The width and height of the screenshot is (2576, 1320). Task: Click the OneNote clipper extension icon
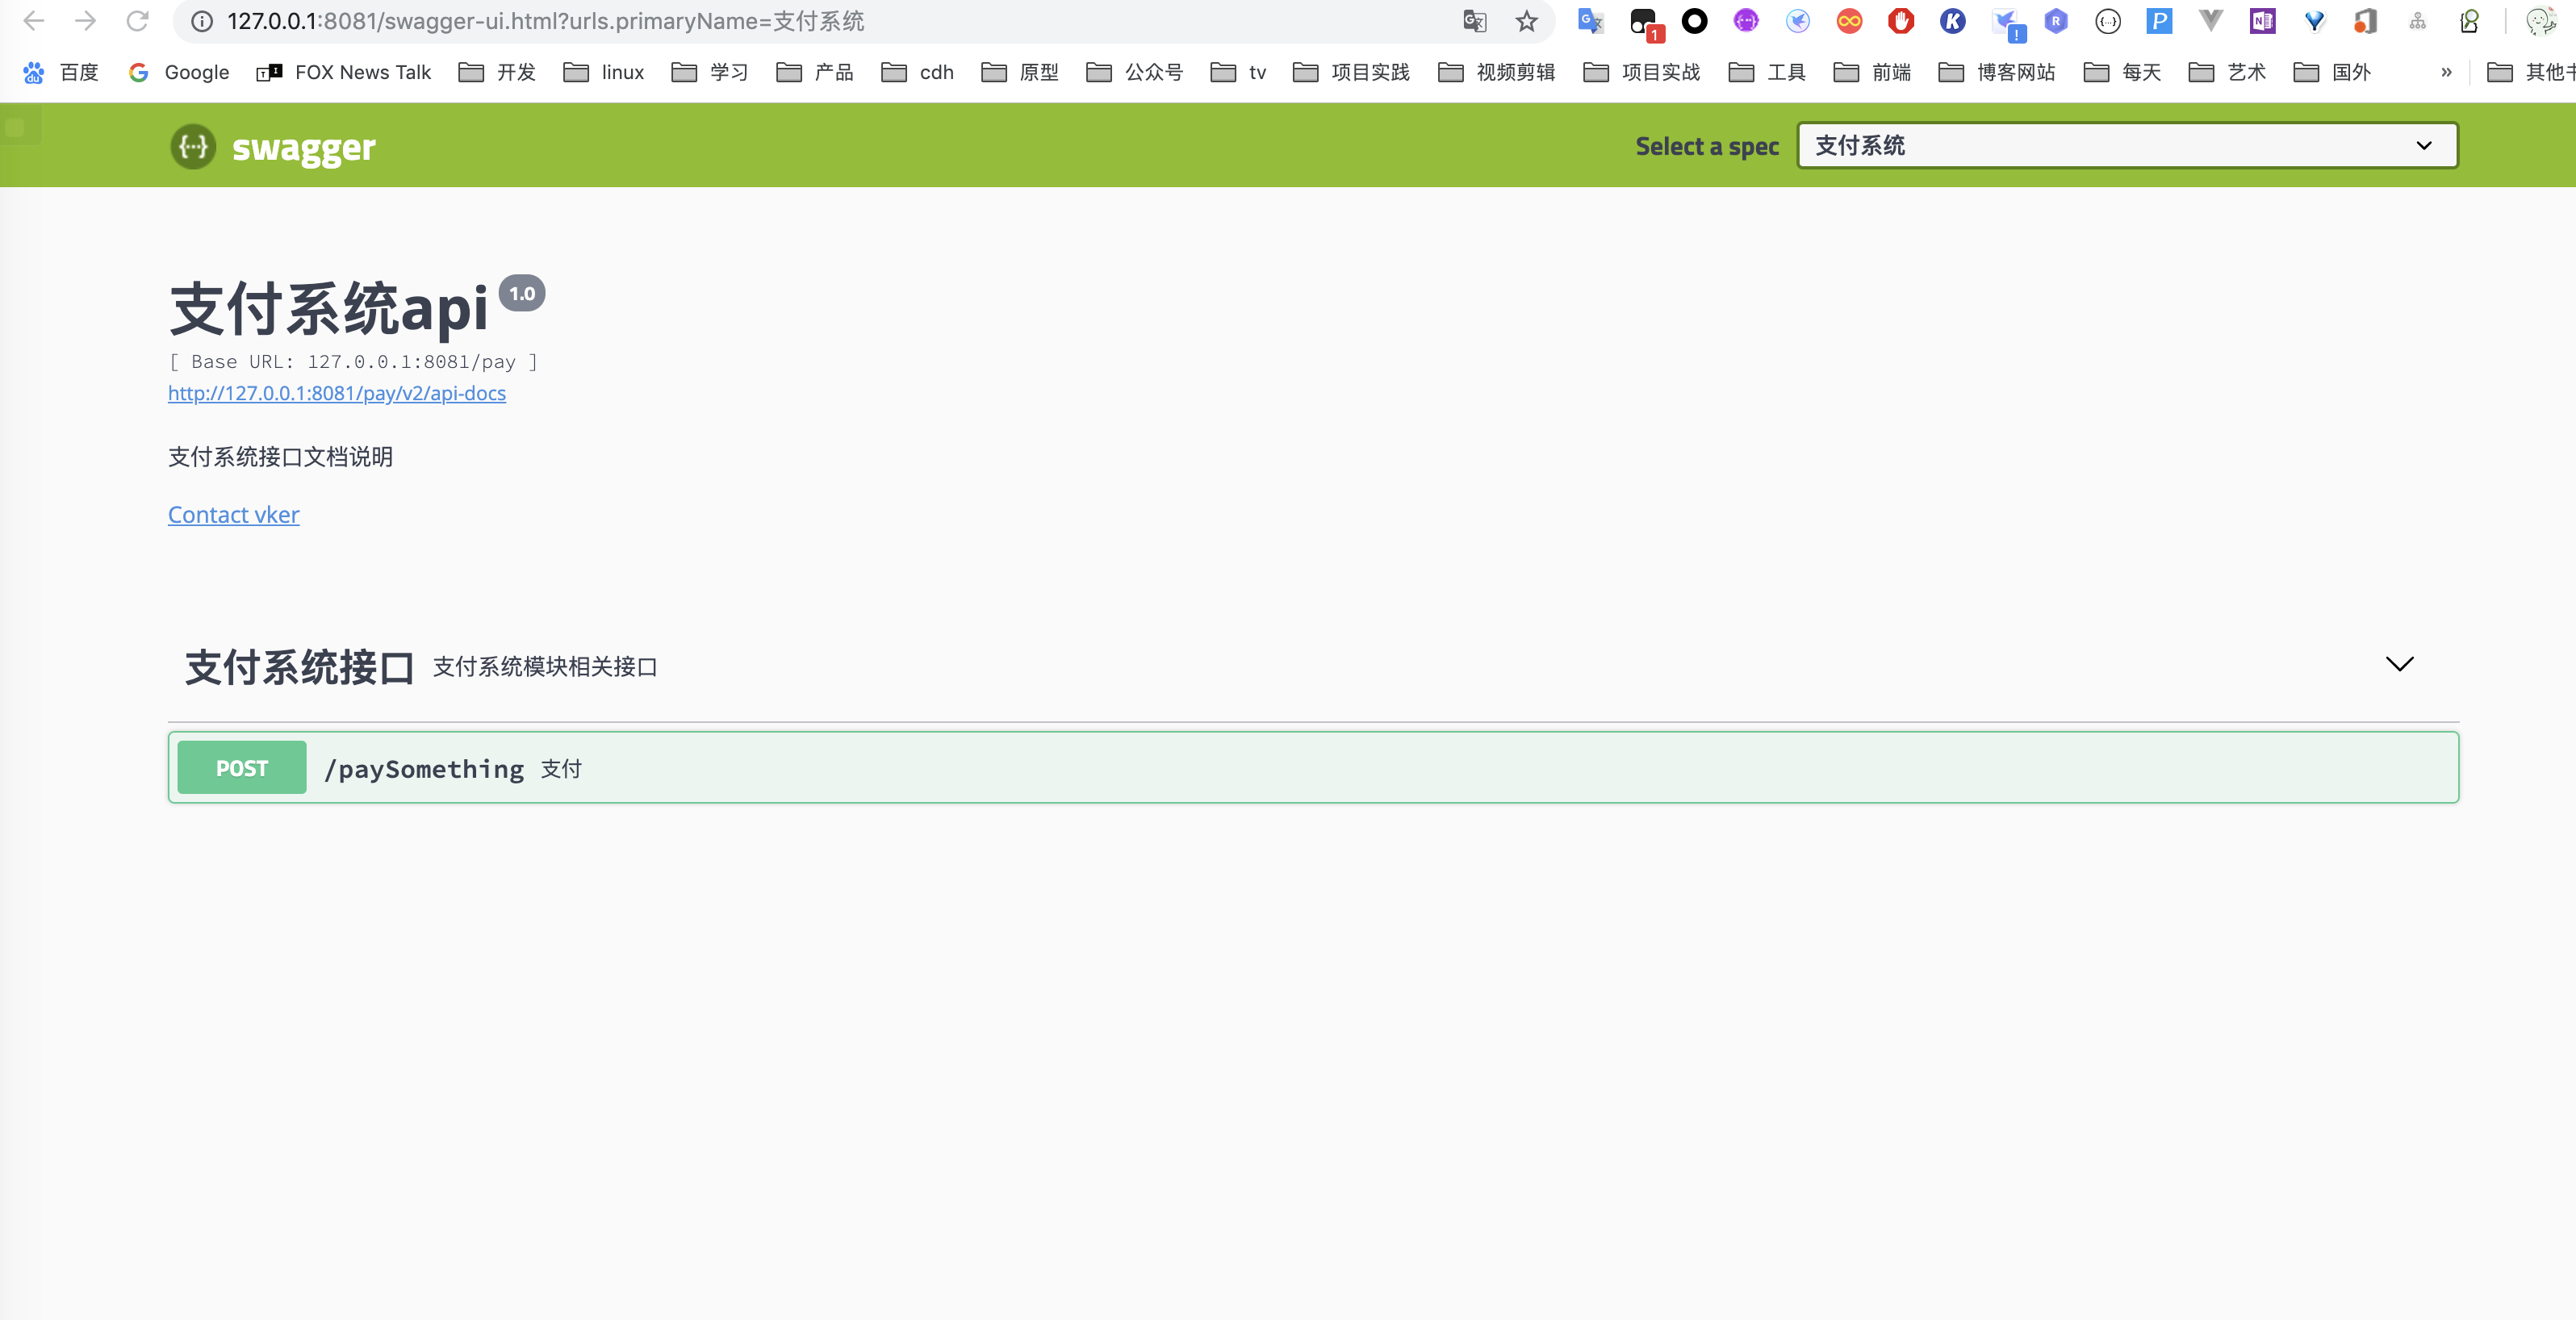(2262, 21)
